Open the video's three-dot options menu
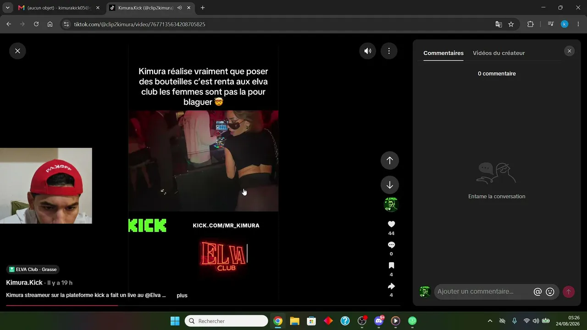 point(389,51)
